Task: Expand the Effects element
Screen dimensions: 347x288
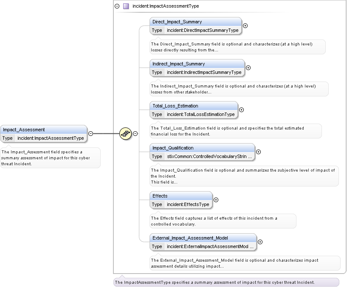Action: click(216, 200)
